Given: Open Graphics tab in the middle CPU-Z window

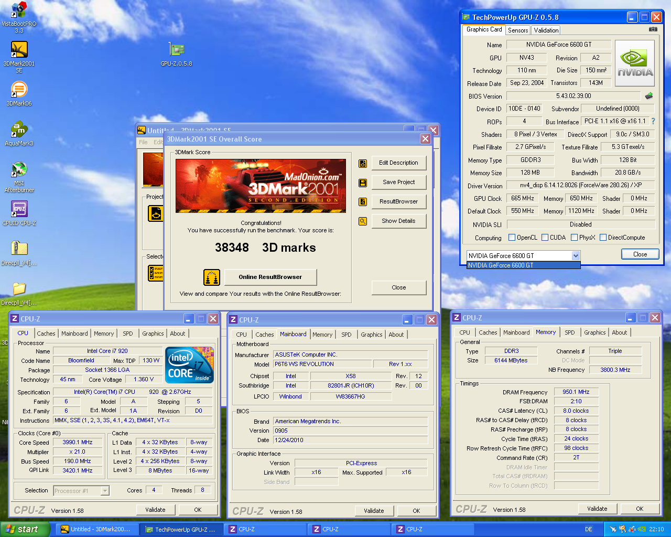Looking at the screenshot, I should (372, 335).
